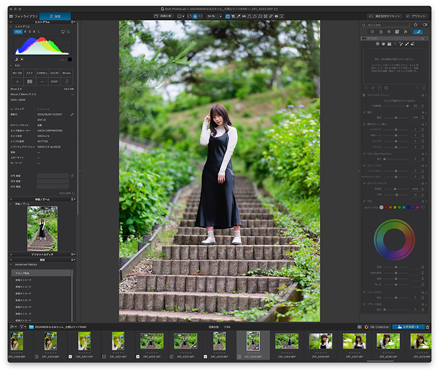Collapse the Advanced History section
Image resolution: width=439 pixels, height=372 pixels.
(x=11, y=264)
